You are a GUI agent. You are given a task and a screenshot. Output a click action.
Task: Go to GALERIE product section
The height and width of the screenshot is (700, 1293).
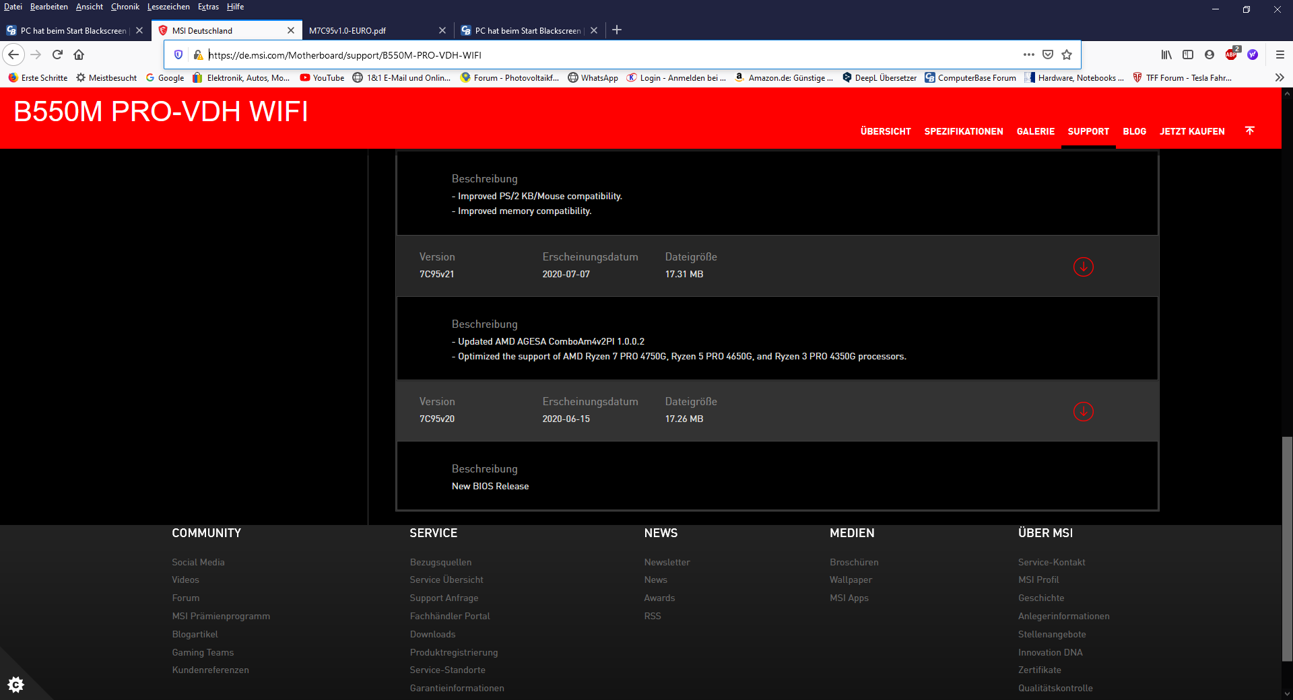click(1036, 131)
